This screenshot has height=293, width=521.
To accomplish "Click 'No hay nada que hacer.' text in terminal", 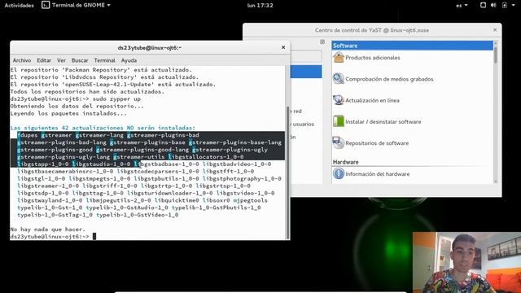I will pos(47,230).
